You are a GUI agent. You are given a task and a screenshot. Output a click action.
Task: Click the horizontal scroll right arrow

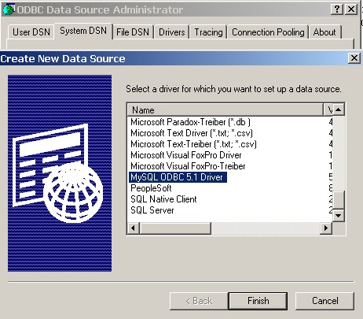pyautogui.click(x=326, y=228)
